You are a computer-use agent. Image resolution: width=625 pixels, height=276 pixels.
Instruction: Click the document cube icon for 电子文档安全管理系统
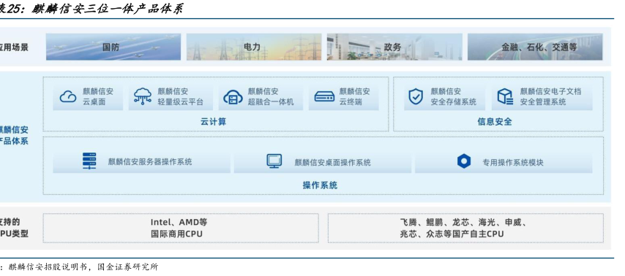(x=505, y=96)
